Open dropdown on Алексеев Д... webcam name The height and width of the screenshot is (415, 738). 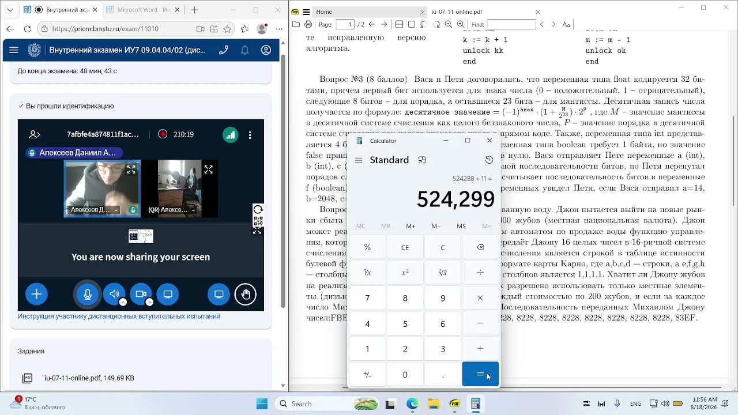(x=116, y=210)
